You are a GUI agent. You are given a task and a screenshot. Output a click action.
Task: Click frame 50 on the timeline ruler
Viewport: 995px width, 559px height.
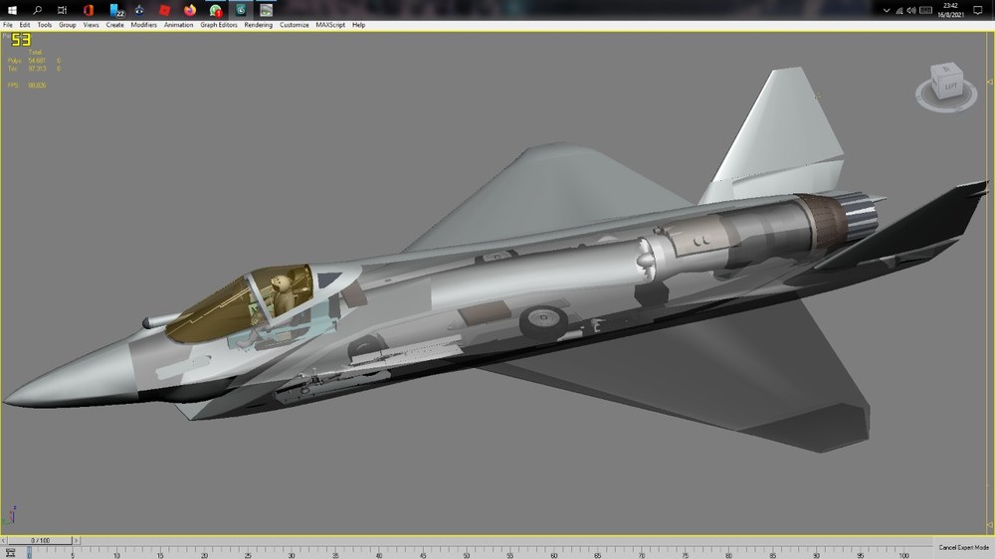[467, 553]
